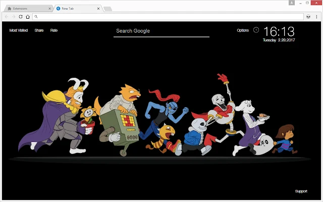323x202 pixels.
Task: Minimize the Chrome window
Action: pos(301,3)
